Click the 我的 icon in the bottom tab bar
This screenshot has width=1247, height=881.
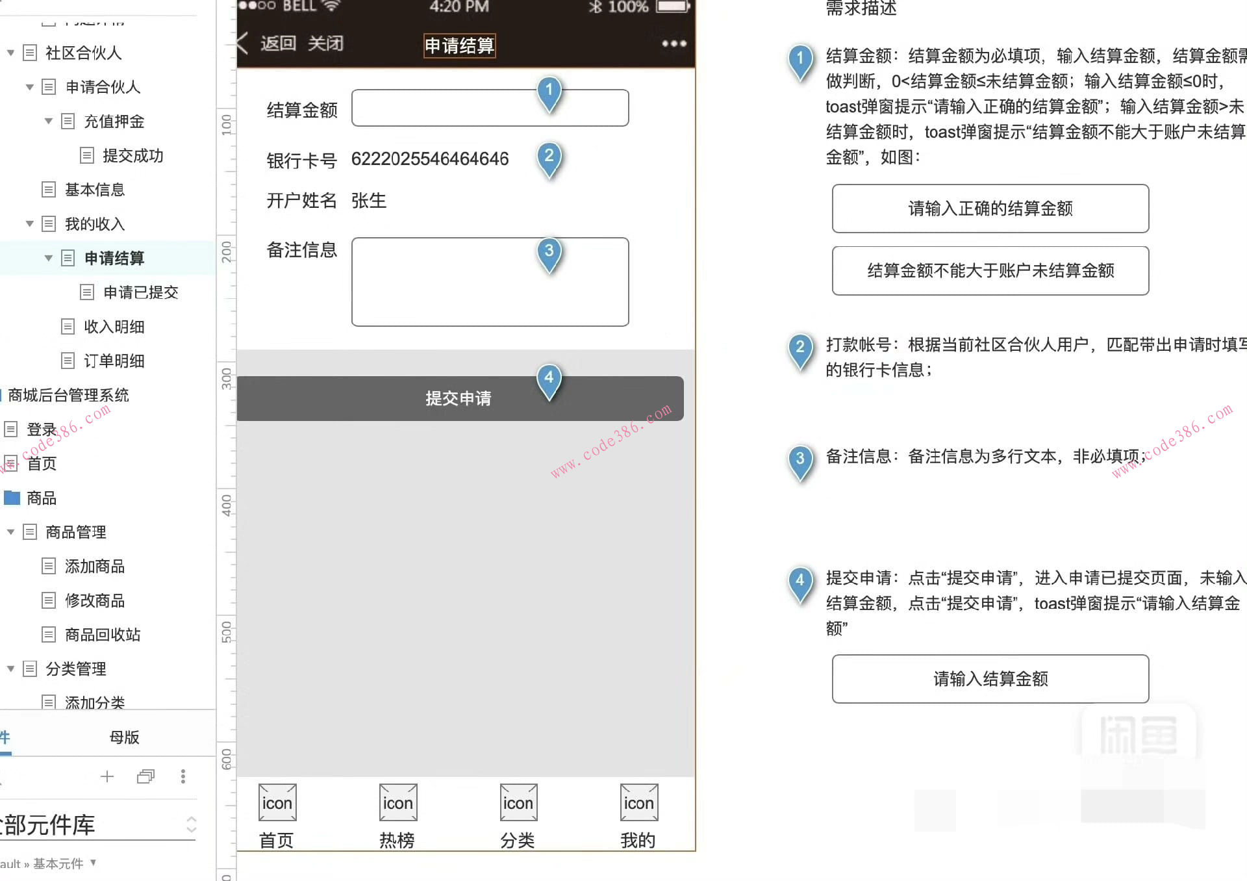(638, 802)
